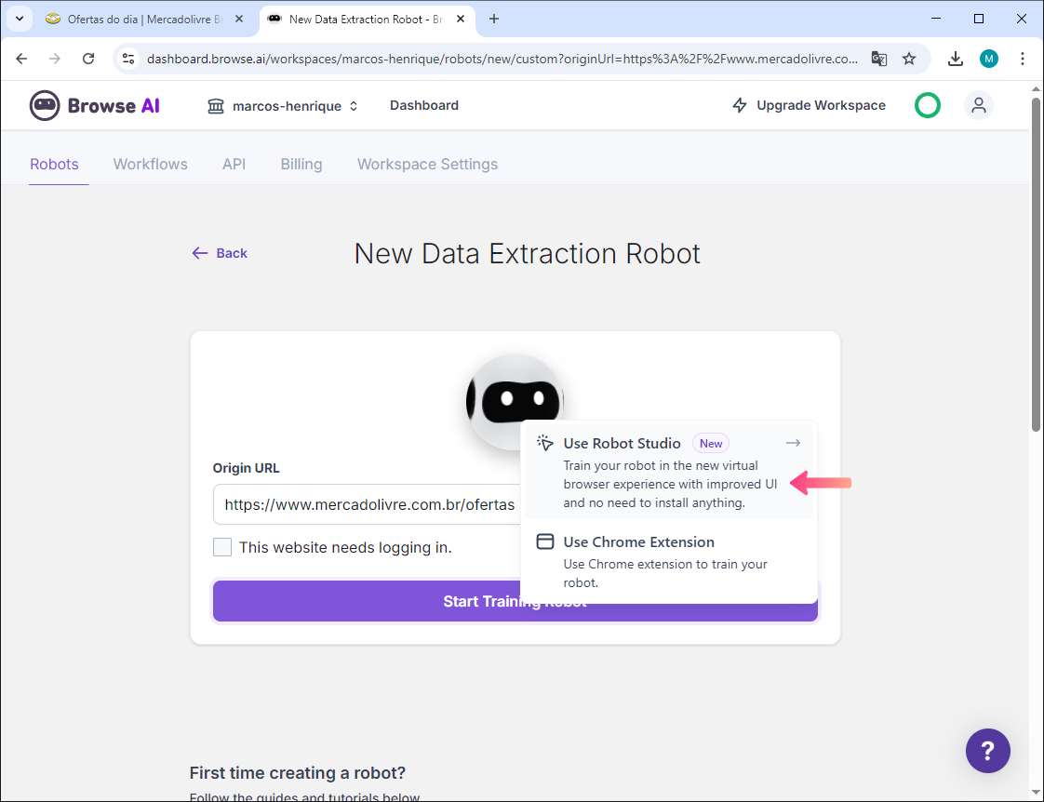Open Chrome downloads icon
Image resolution: width=1044 pixels, height=802 pixels.
[956, 59]
